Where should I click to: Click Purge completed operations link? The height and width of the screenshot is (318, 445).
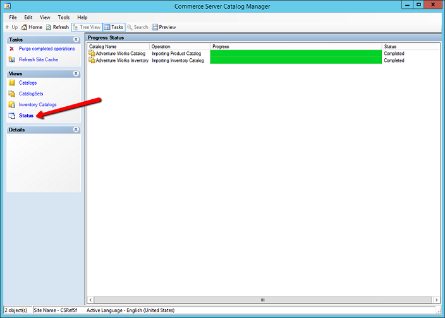46,49
